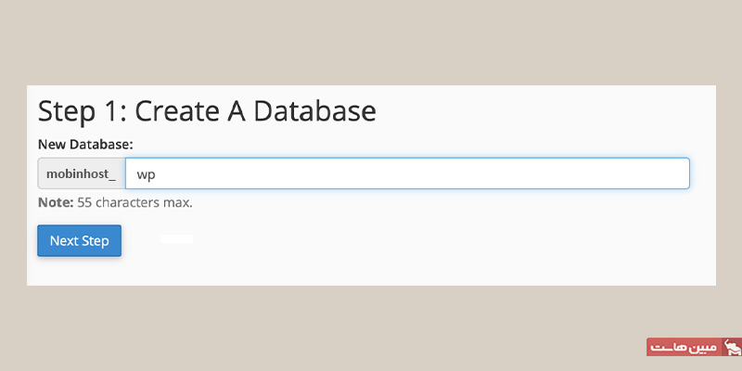742x371 pixels.
Task: Place cursor right after 'wp' in the field
Action: point(157,174)
